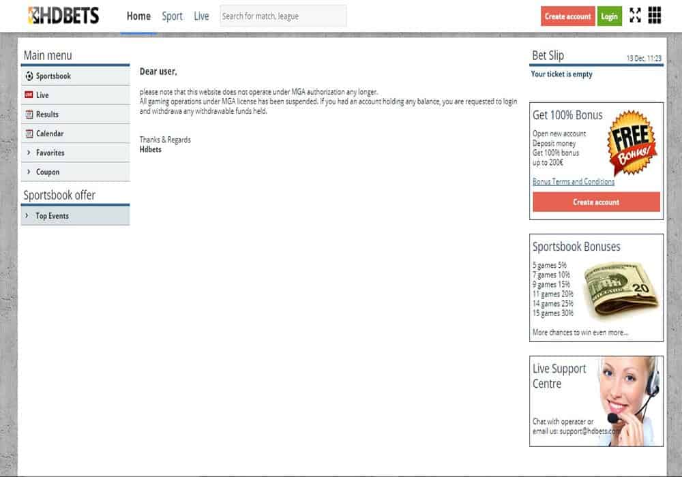Viewport: 682px width, 477px height.
Task: Click the 'up to 200€' bonus text
Action: (x=548, y=162)
